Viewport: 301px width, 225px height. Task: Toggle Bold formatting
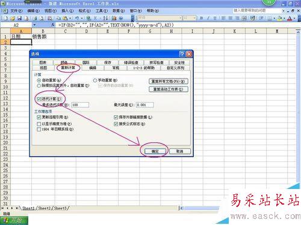[x=202, y=18]
